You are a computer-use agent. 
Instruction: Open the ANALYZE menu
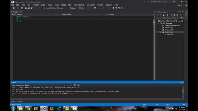coord(100,5)
